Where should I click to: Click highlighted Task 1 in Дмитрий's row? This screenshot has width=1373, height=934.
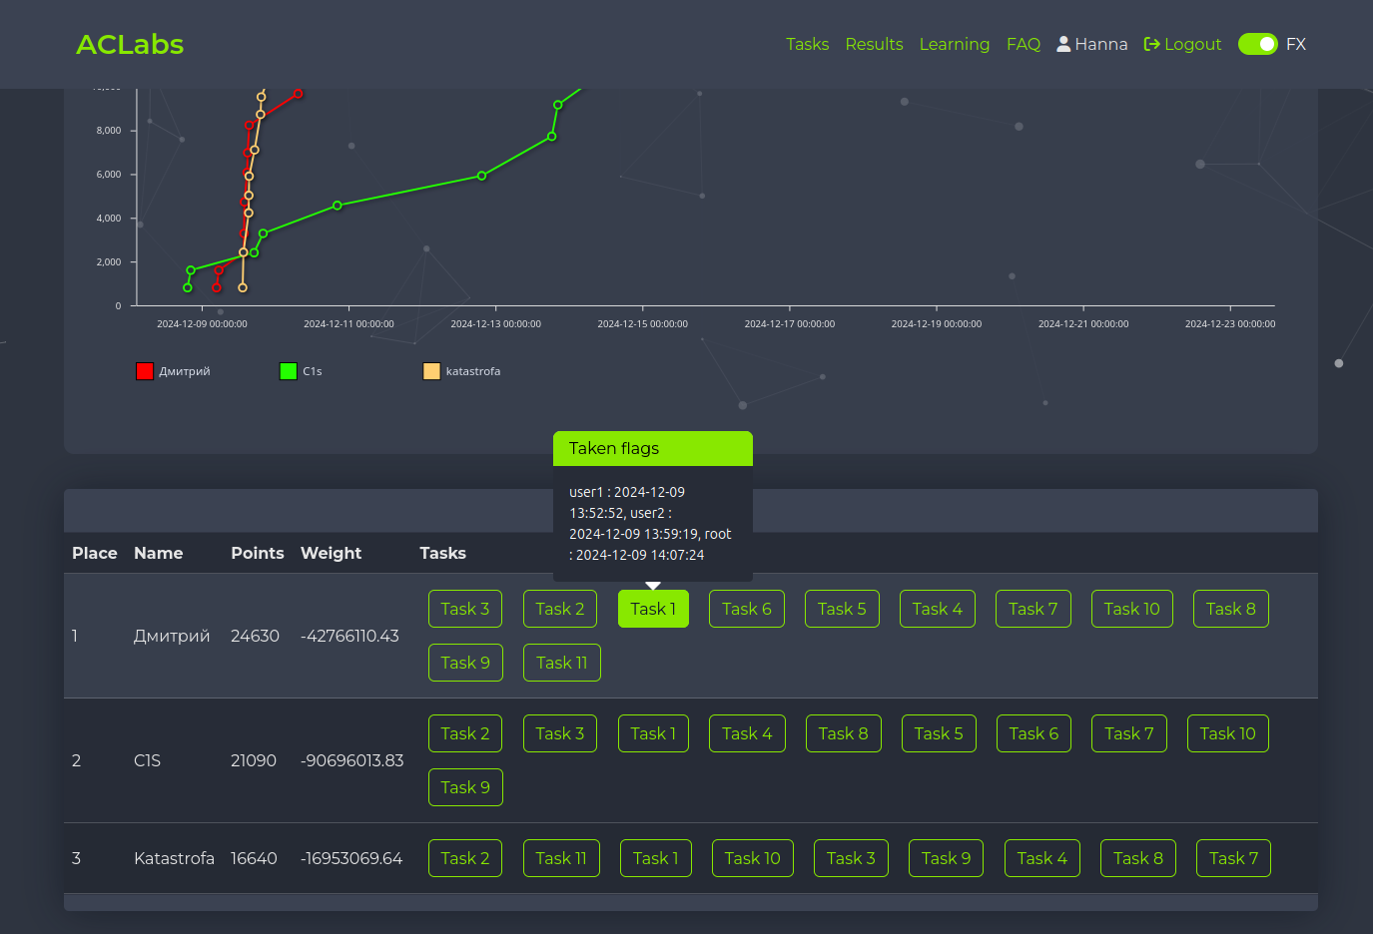click(x=653, y=609)
